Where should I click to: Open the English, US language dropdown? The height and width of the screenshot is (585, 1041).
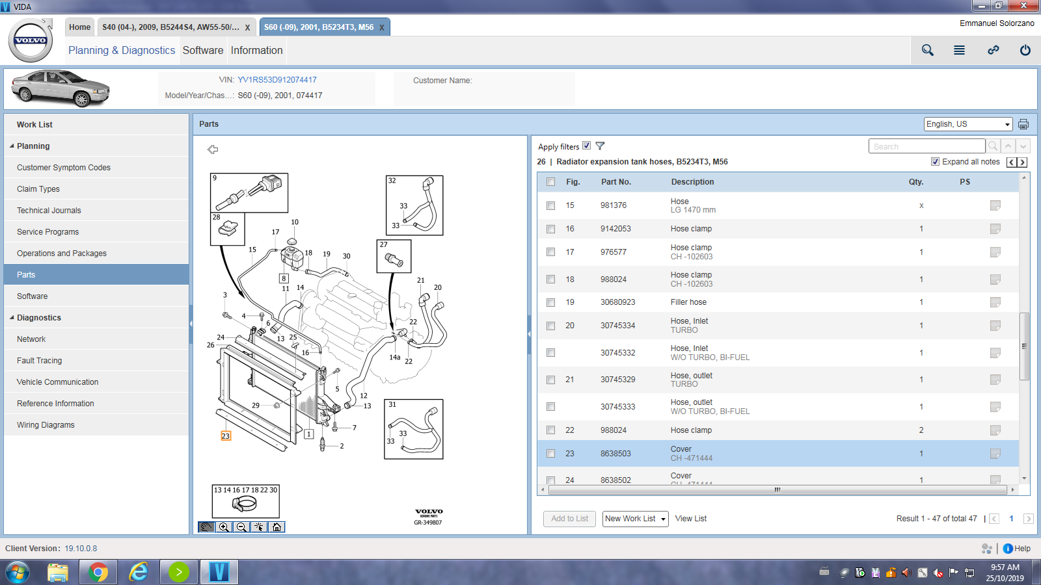pyautogui.click(x=968, y=124)
